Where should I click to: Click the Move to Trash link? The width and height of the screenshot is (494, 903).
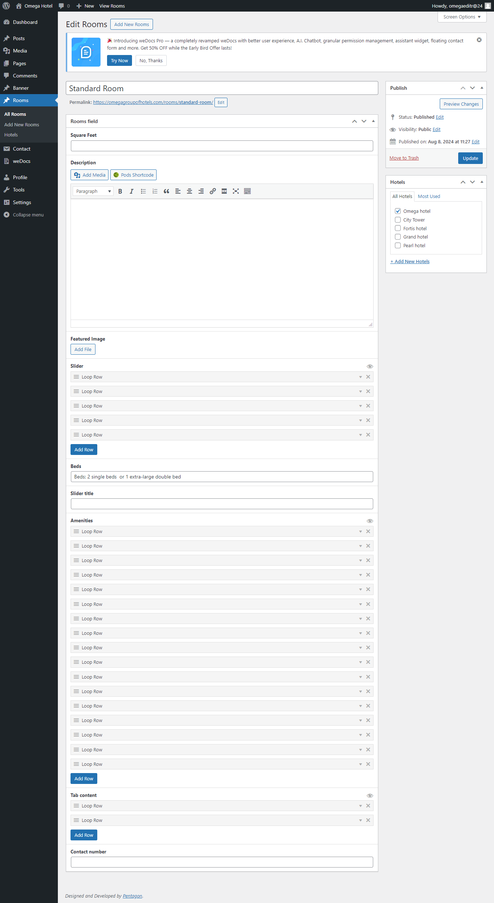(x=404, y=158)
